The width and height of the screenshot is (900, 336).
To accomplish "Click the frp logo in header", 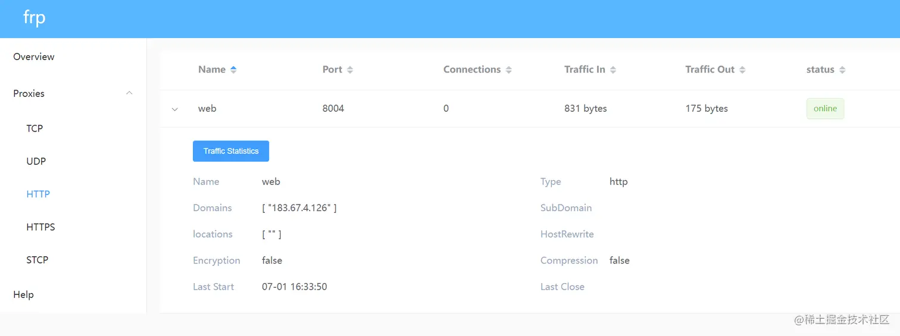I will click(x=35, y=18).
